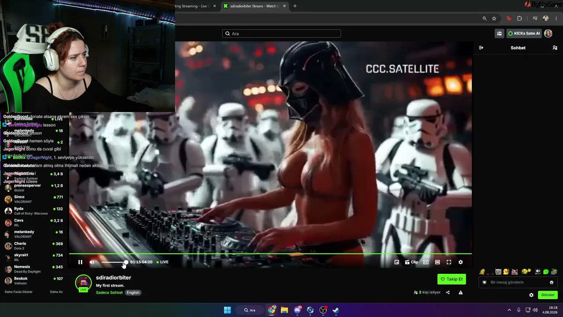The height and width of the screenshot is (317, 563).
Task: Click the green stream progress bar
Action: click(x=271, y=254)
